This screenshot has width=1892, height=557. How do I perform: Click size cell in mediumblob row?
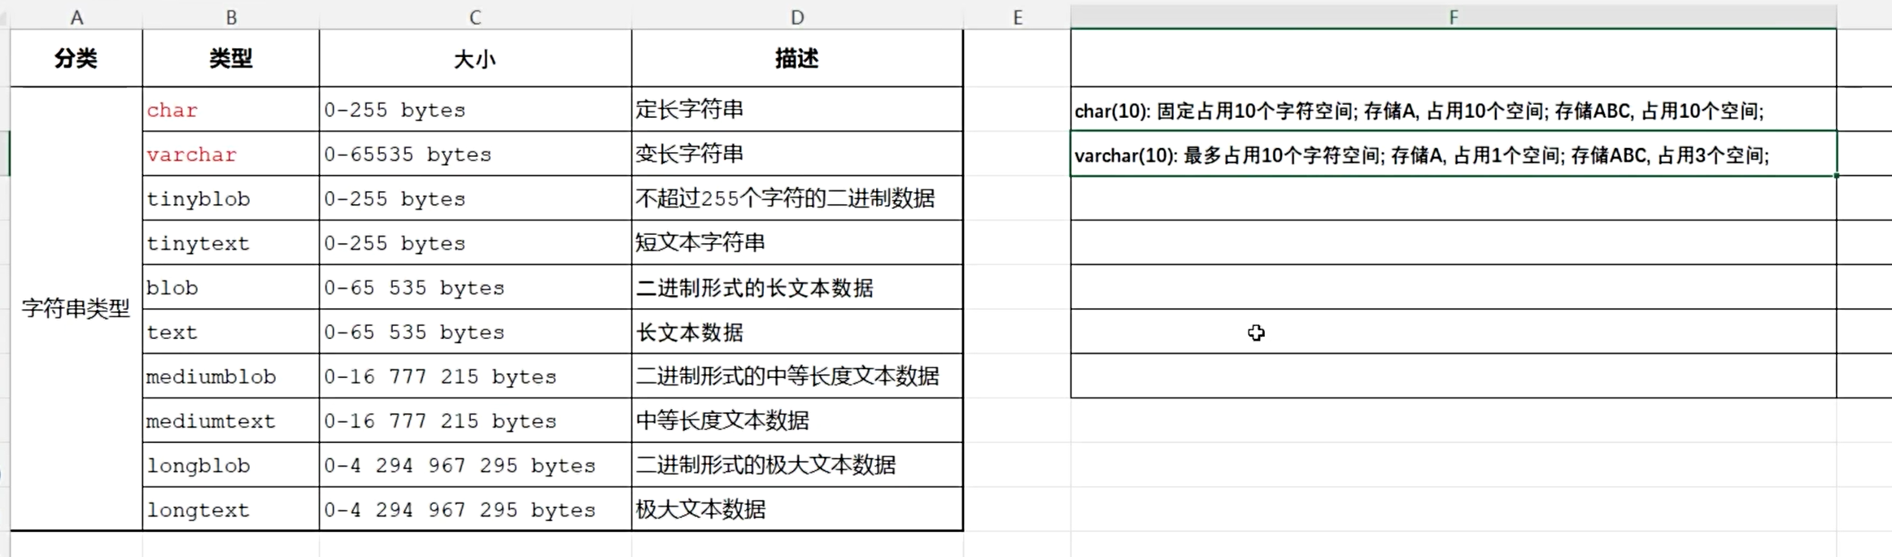coord(475,376)
